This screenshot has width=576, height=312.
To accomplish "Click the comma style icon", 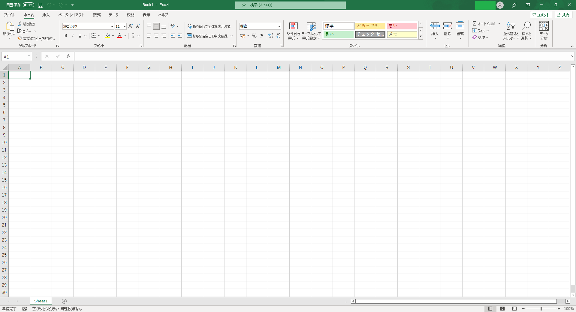I will tap(261, 36).
